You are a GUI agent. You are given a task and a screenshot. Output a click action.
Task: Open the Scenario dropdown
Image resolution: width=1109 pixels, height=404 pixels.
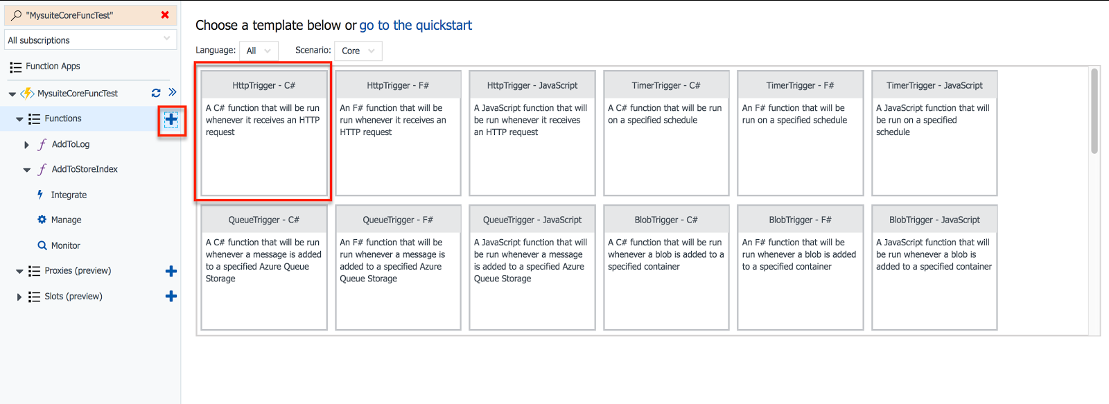tap(358, 51)
